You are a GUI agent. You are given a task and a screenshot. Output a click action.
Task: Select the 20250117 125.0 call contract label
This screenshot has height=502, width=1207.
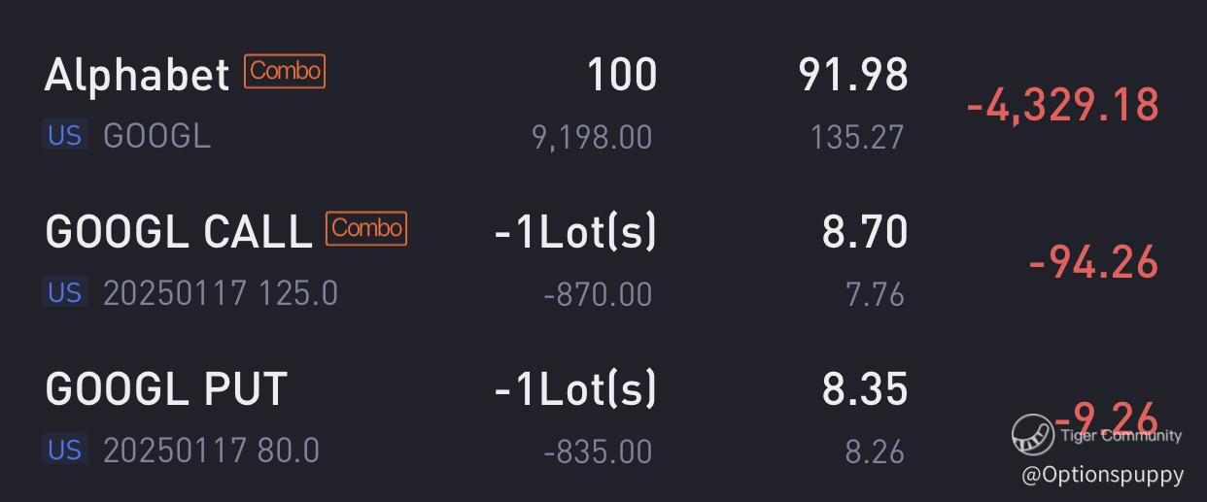point(221,292)
